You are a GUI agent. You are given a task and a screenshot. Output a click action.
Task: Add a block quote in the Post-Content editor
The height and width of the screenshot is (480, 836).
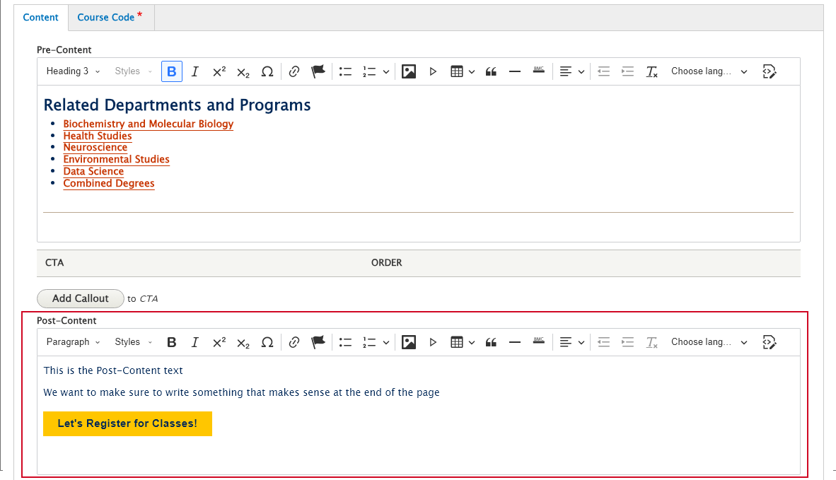pos(491,341)
